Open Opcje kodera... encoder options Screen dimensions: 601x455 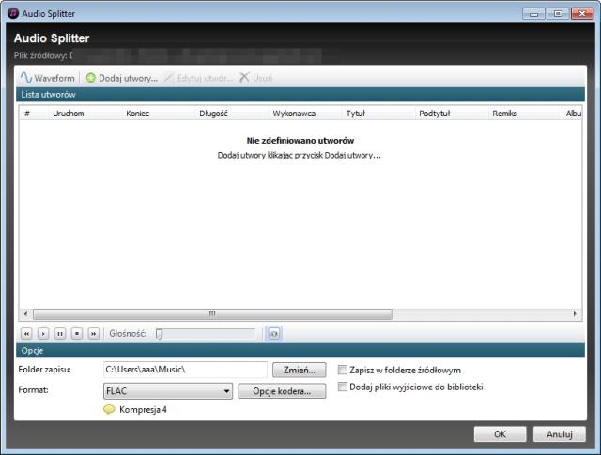point(282,391)
